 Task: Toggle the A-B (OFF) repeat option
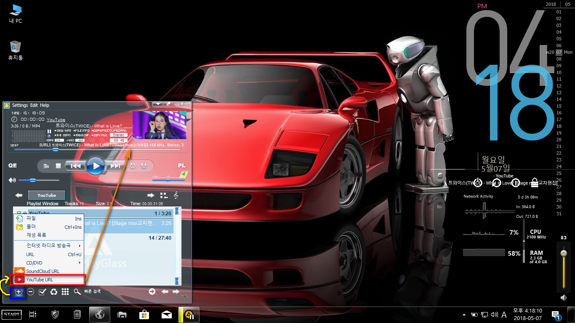pos(63,135)
